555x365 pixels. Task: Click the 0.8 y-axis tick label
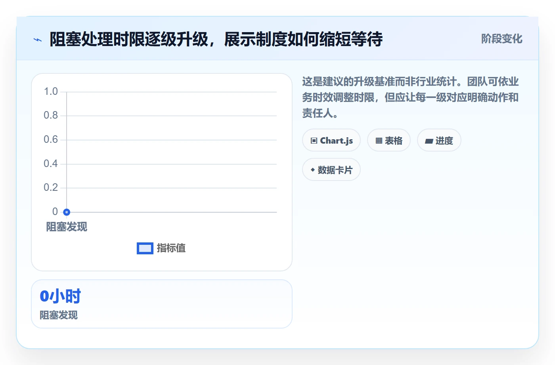tap(51, 115)
